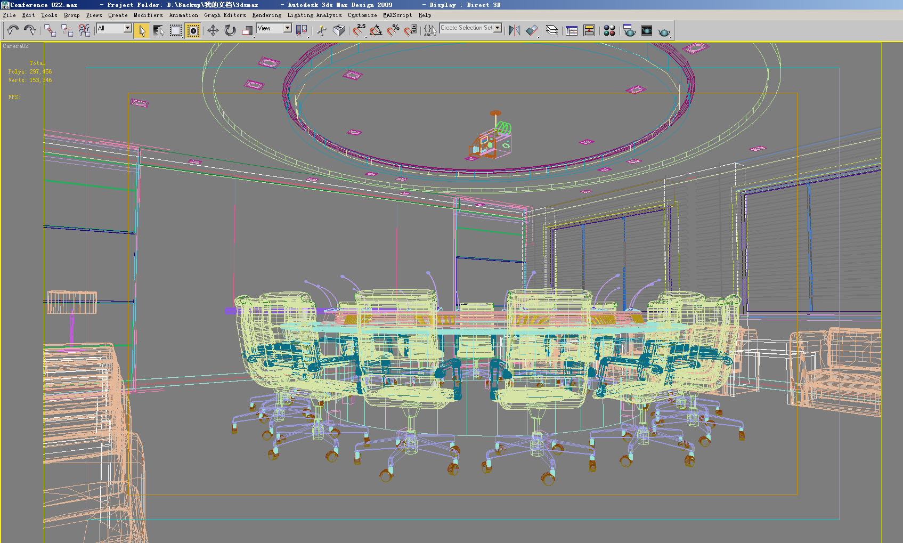Viewport: 903px width, 543px height.
Task: Open the Customize menu
Action: (x=362, y=15)
